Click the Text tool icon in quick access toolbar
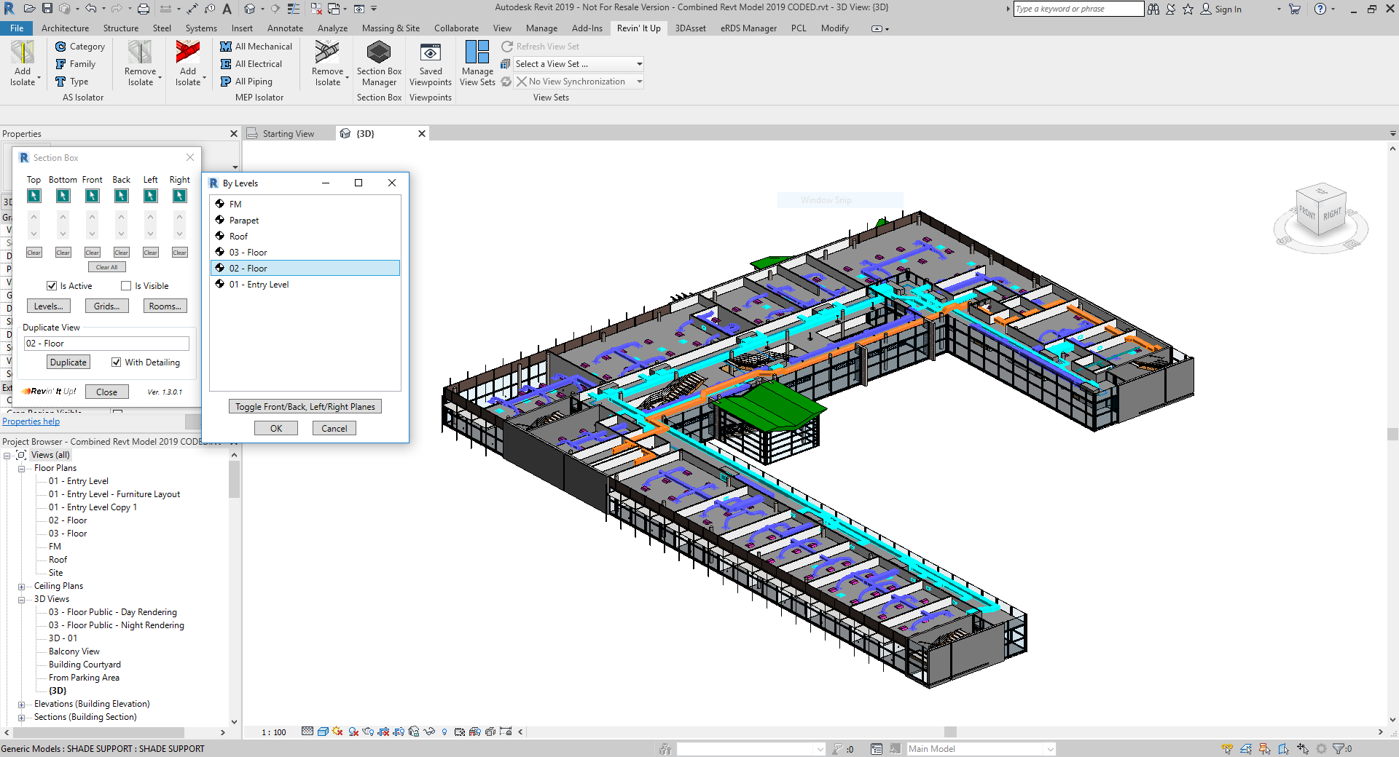 pos(227,9)
